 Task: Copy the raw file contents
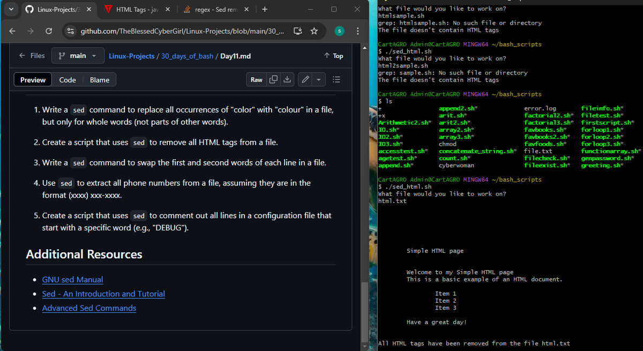click(x=273, y=79)
